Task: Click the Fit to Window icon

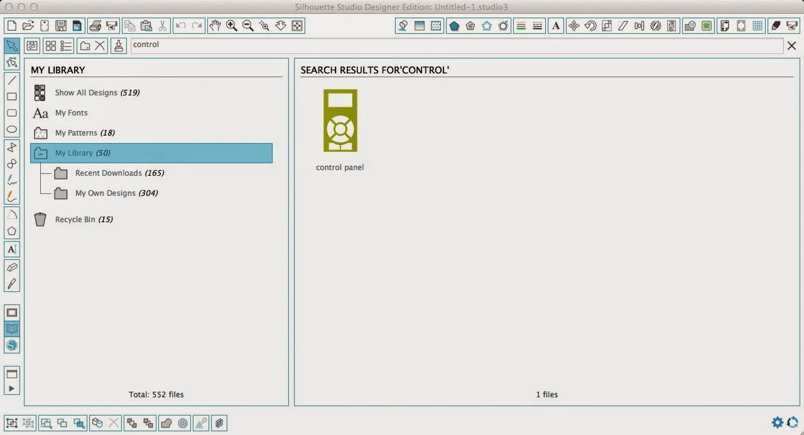Action: (x=297, y=26)
